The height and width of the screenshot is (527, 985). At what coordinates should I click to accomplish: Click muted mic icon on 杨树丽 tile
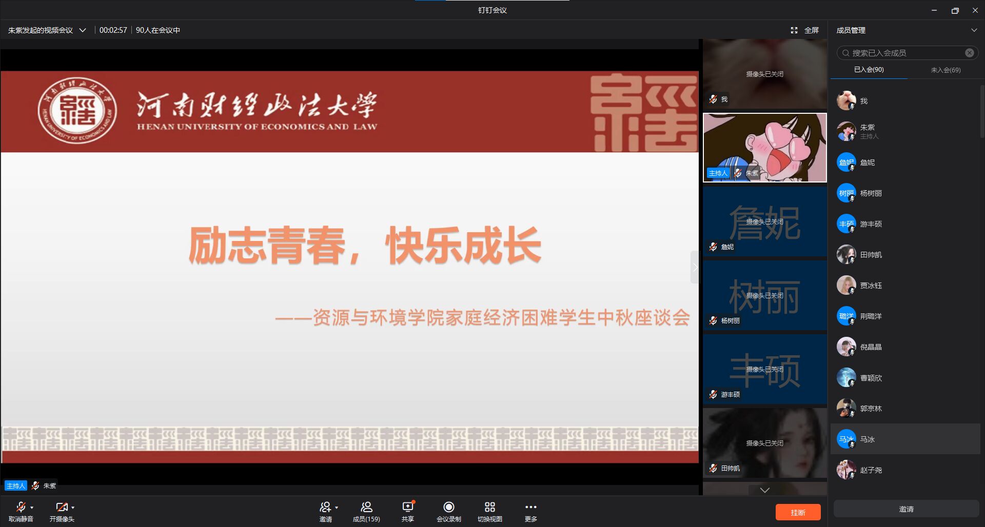coord(713,320)
